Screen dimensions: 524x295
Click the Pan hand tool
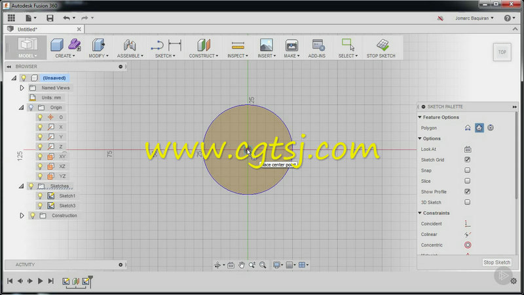(x=241, y=265)
